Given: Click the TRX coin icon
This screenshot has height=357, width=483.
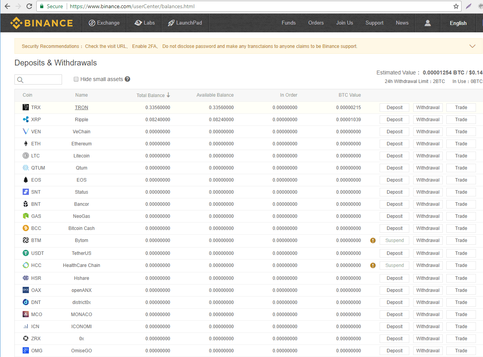Looking at the screenshot, I should (x=26, y=108).
